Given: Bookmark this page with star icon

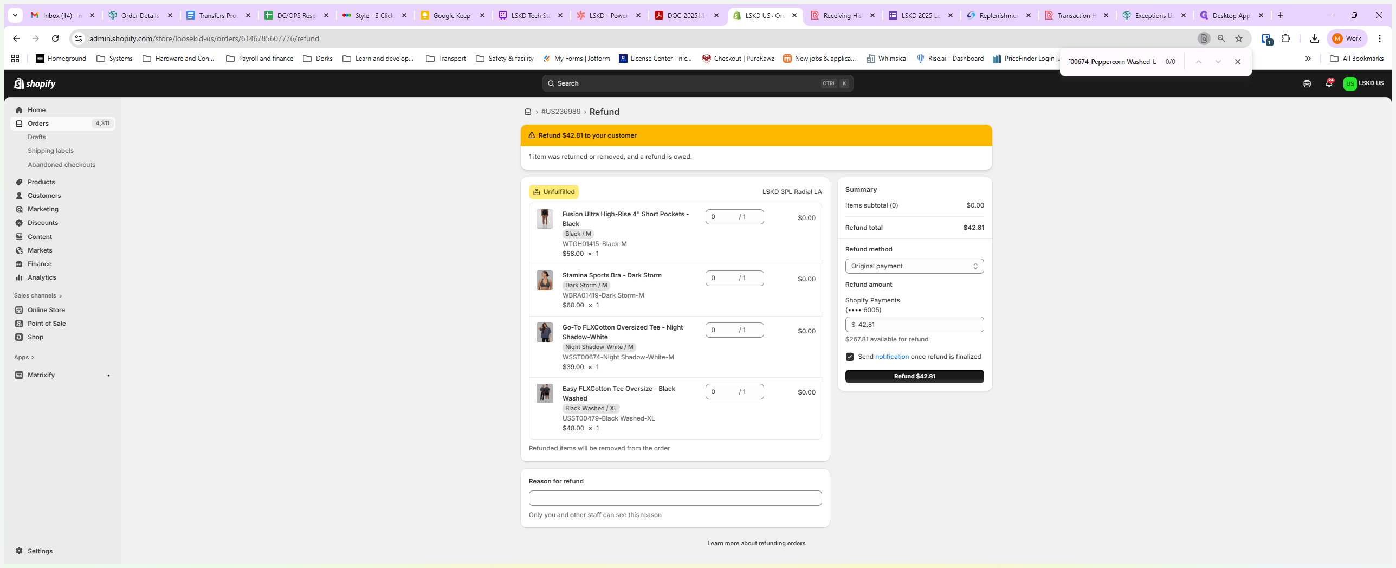Looking at the screenshot, I should (1239, 38).
